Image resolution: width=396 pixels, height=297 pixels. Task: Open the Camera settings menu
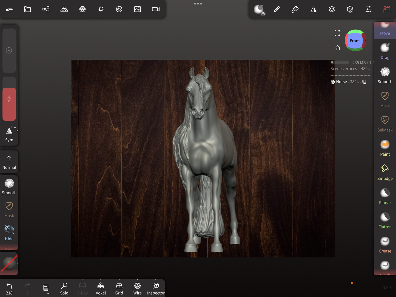pos(156,9)
